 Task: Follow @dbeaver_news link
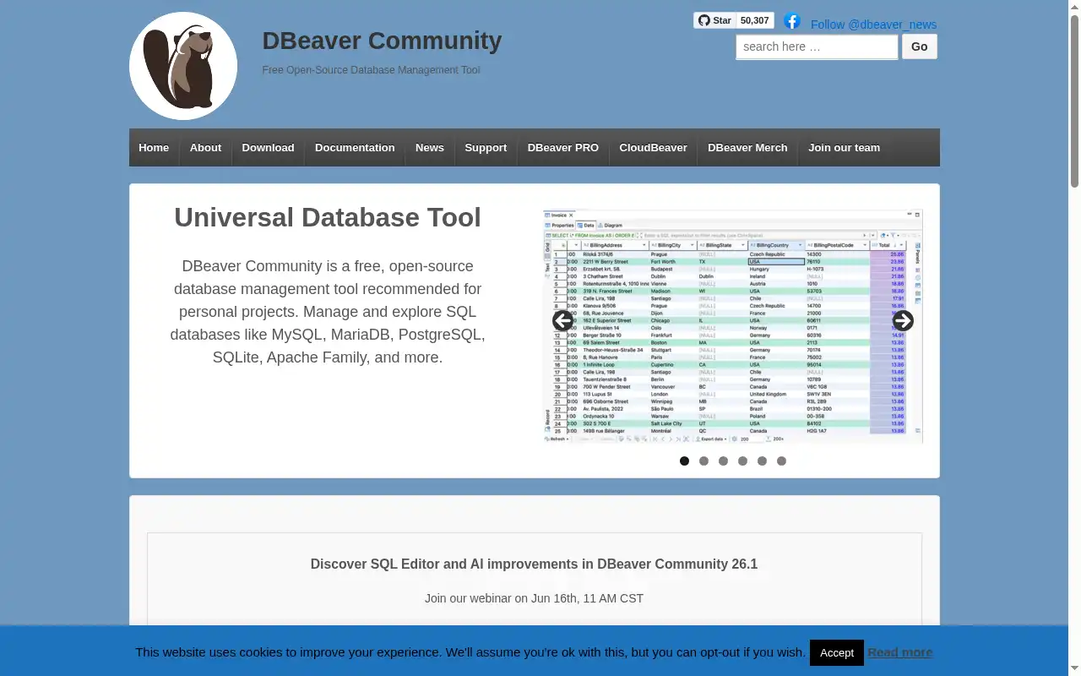tap(873, 25)
